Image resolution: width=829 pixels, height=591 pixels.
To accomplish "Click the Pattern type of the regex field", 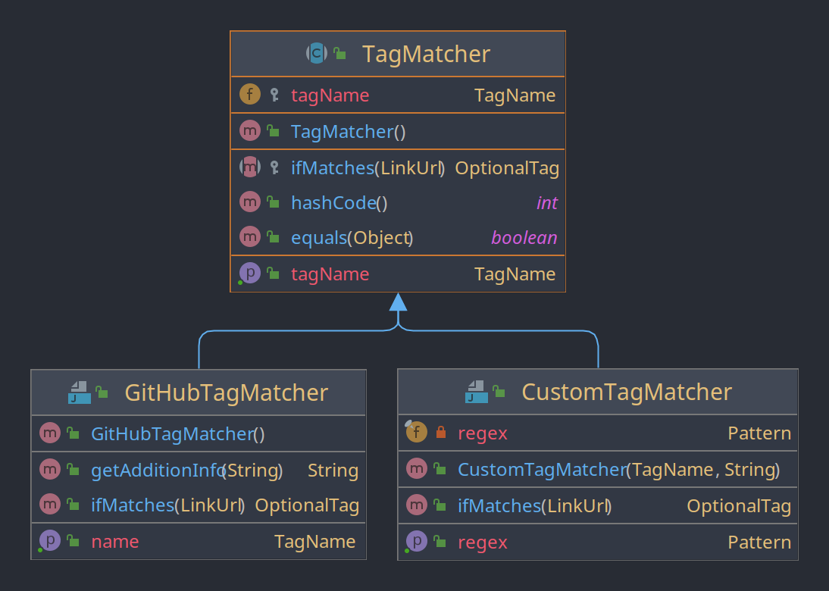I will (x=759, y=433).
